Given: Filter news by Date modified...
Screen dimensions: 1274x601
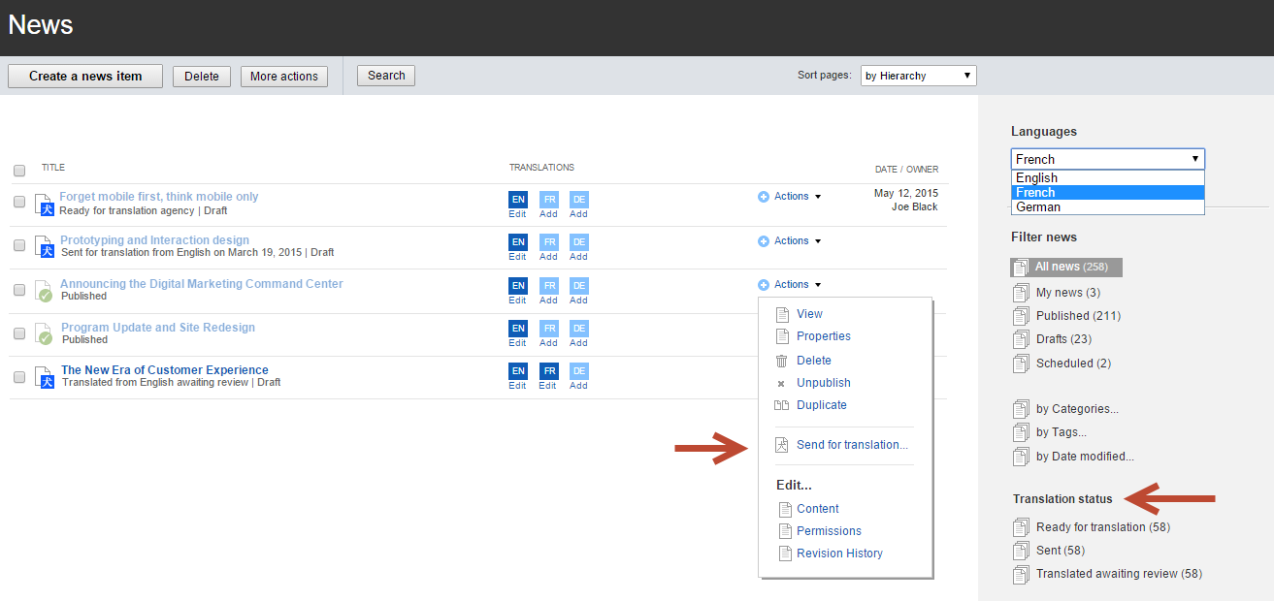Looking at the screenshot, I should pos(1085,457).
